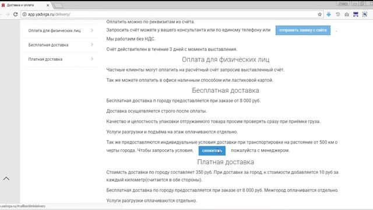373x210 pixels.
Task: Click the camera screenshot extension icon
Action: [x=347, y=15]
